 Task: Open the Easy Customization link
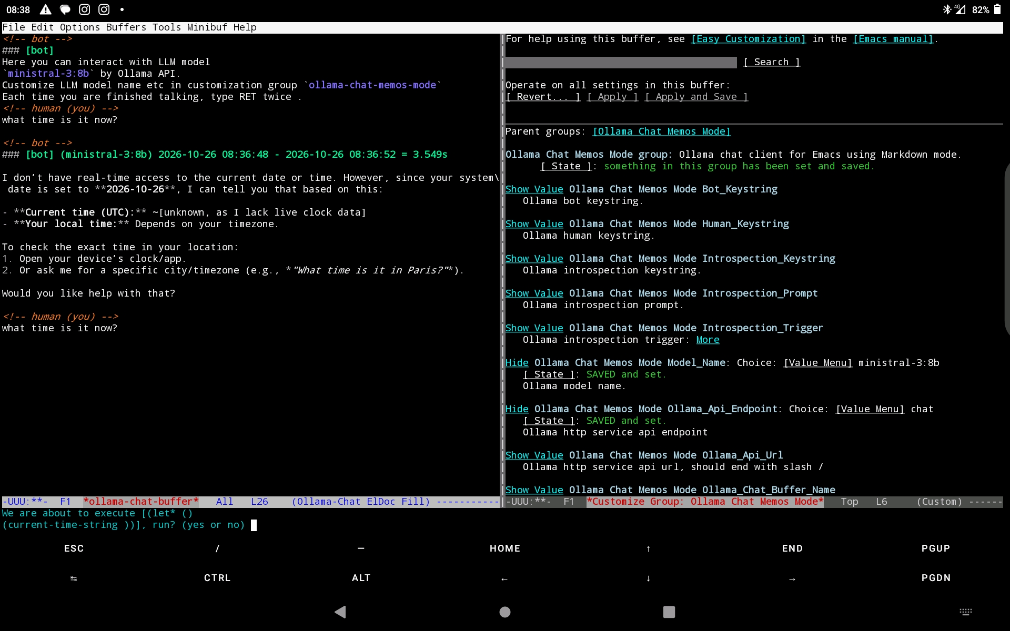coord(748,39)
